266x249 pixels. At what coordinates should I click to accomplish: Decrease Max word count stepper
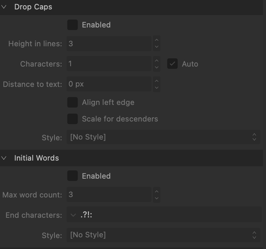(157, 199)
